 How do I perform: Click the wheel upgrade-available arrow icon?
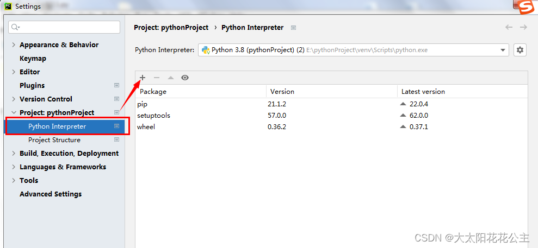pyautogui.click(x=403, y=127)
